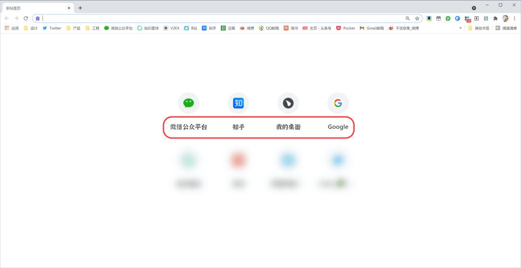Open the profile avatar menu

(506, 18)
